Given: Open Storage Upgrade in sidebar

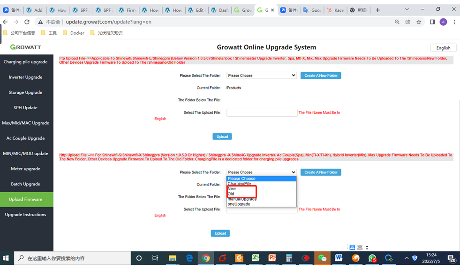Looking at the screenshot, I should [x=25, y=92].
